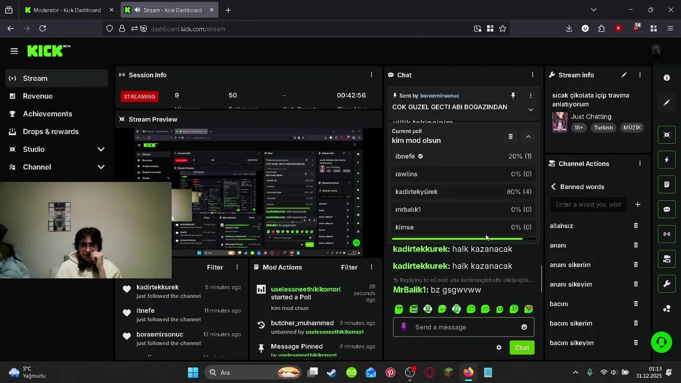Open the info icon in right sidebar

tap(667, 78)
